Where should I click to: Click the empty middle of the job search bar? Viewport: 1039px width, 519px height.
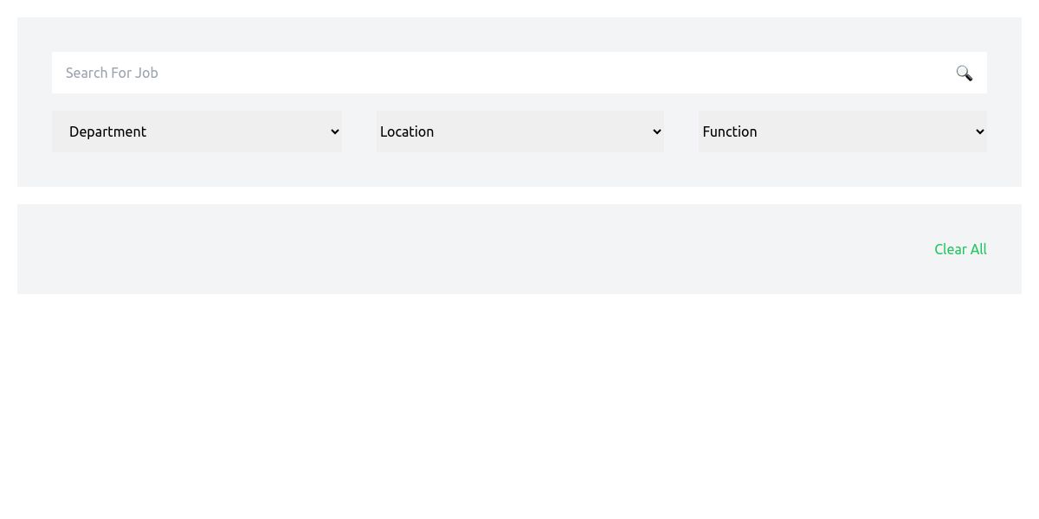(519, 73)
